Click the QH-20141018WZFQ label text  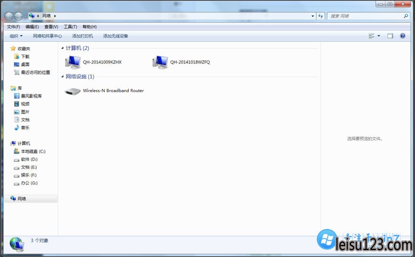pyautogui.click(x=190, y=62)
